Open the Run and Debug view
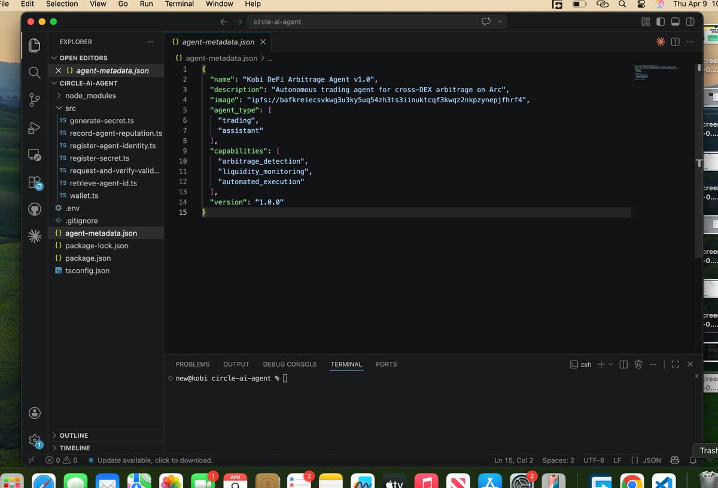The width and height of the screenshot is (718, 488). (x=35, y=127)
